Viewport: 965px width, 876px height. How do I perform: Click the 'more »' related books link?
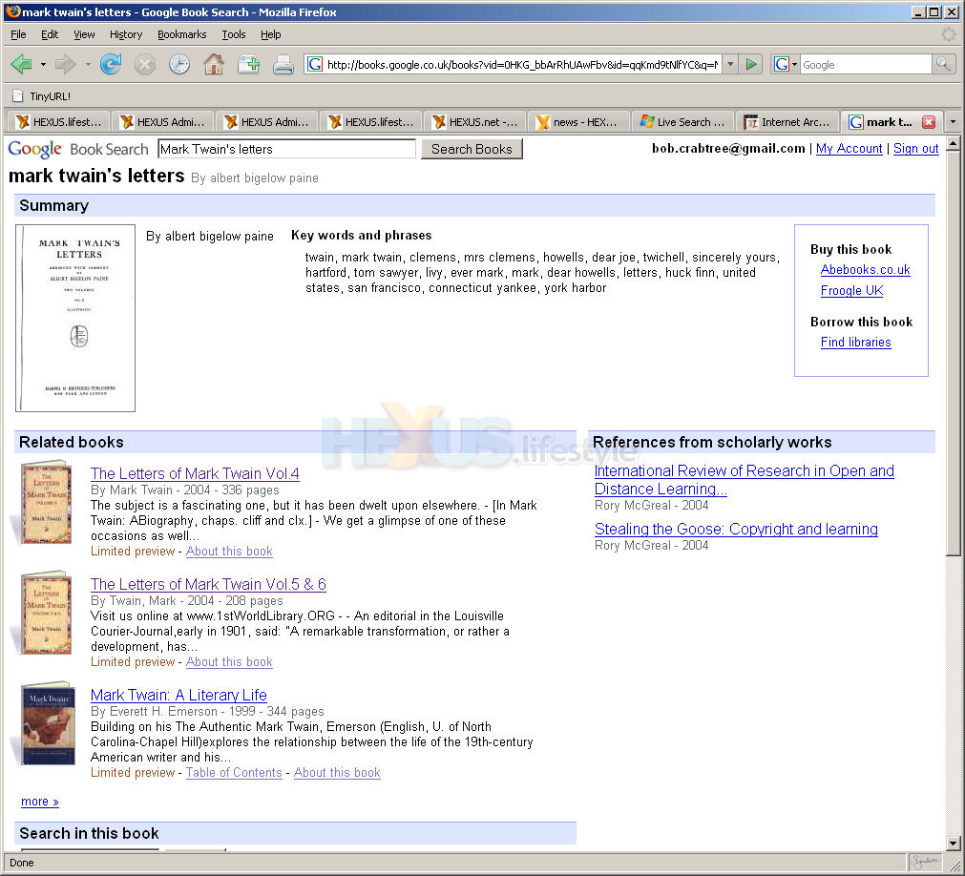click(x=40, y=801)
